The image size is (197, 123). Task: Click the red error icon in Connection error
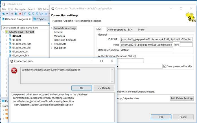click(14, 71)
